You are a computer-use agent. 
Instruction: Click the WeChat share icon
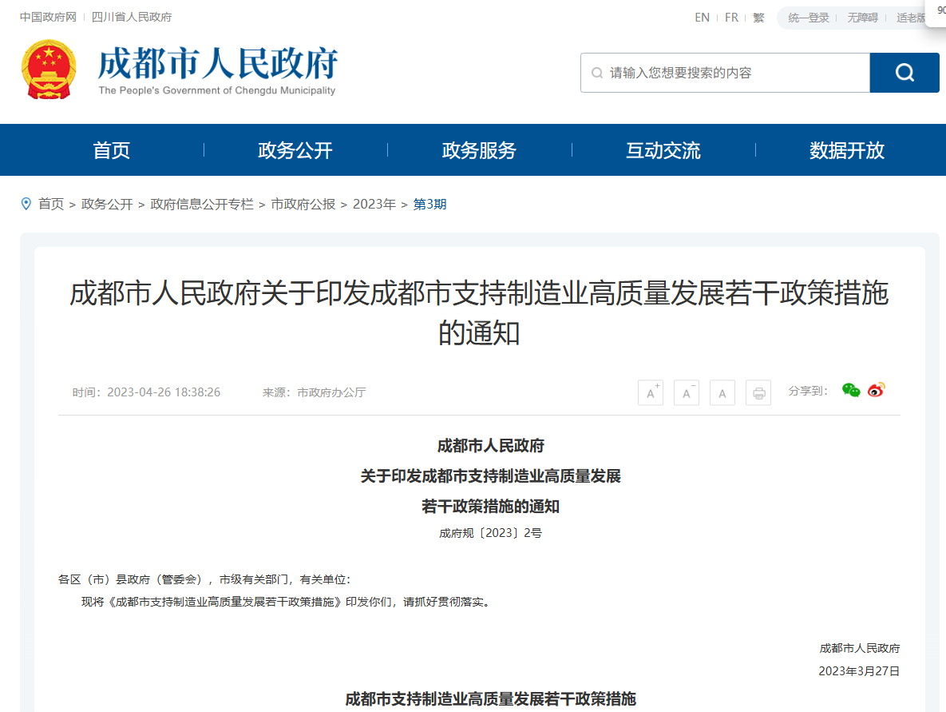click(852, 390)
